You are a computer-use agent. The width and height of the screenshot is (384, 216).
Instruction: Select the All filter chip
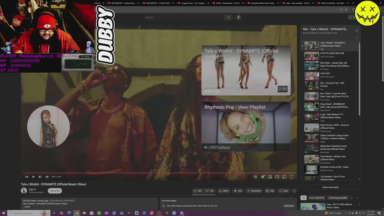pos(304,198)
